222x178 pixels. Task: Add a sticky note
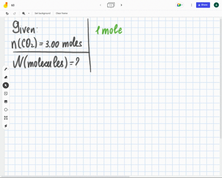[6, 94]
